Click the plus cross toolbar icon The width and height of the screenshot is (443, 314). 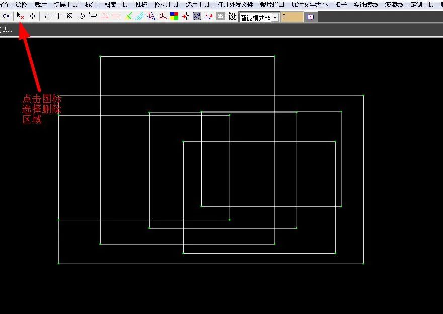tap(58, 16)
